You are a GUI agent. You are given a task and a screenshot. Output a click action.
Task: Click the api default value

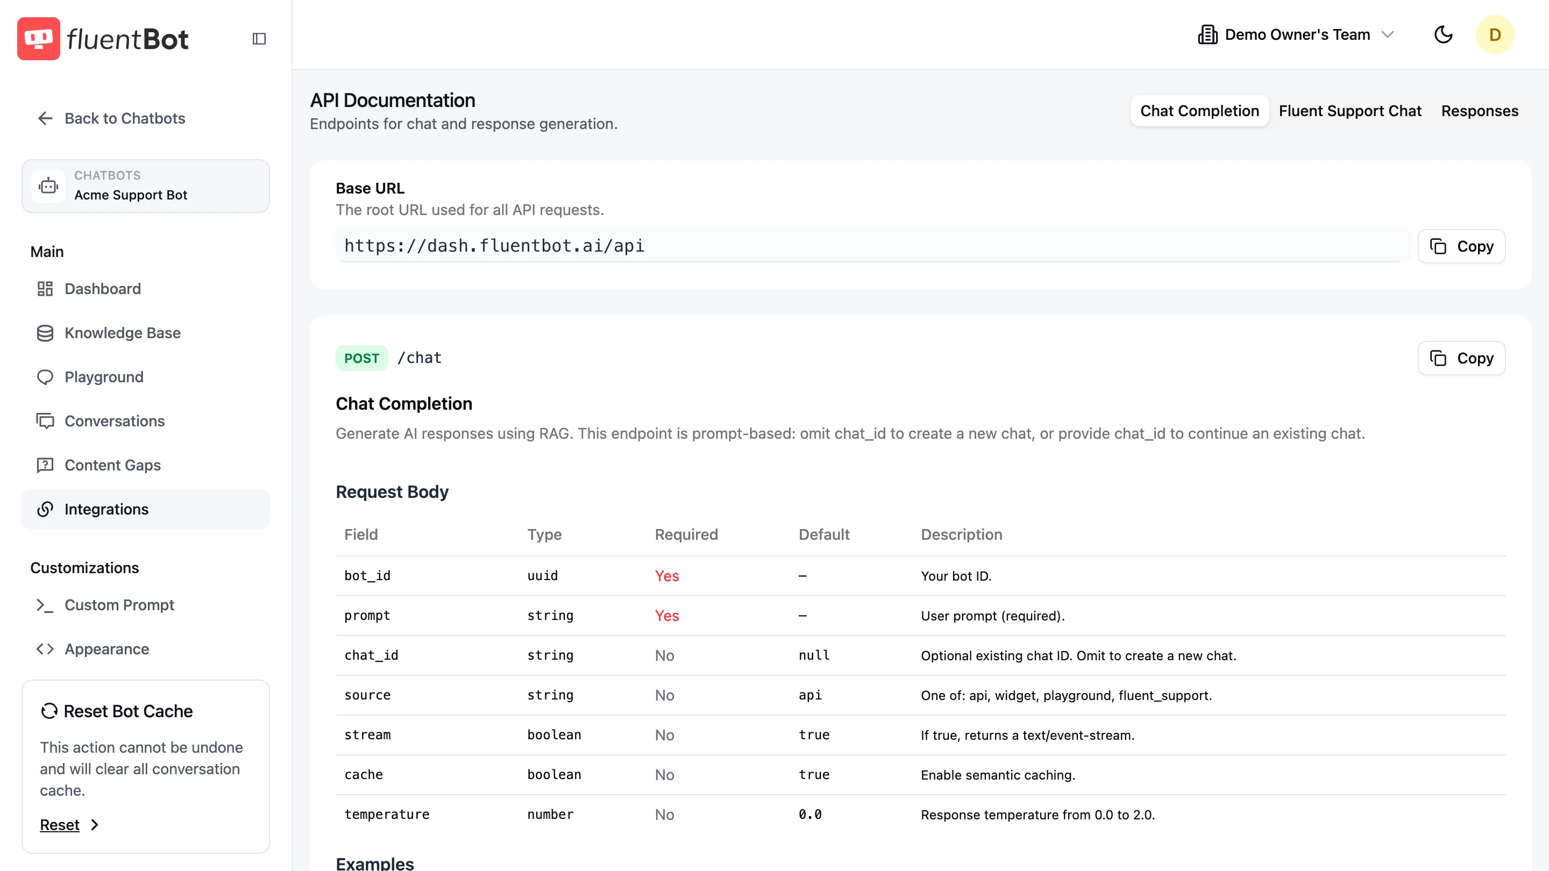(810, 696)
